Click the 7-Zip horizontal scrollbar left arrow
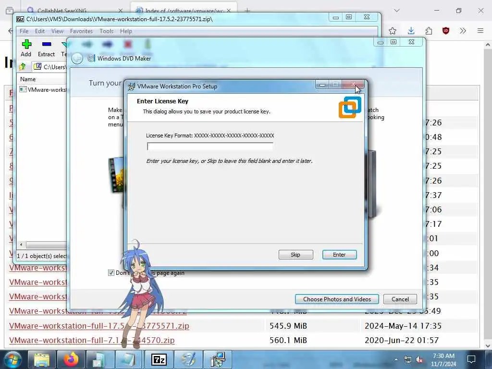Screen dimensions: 492x369 [x=21, y=245]
